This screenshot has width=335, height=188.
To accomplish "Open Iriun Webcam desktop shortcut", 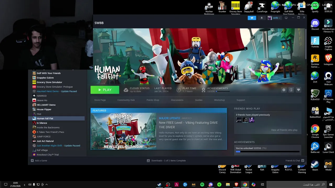I will pos(328,79).
